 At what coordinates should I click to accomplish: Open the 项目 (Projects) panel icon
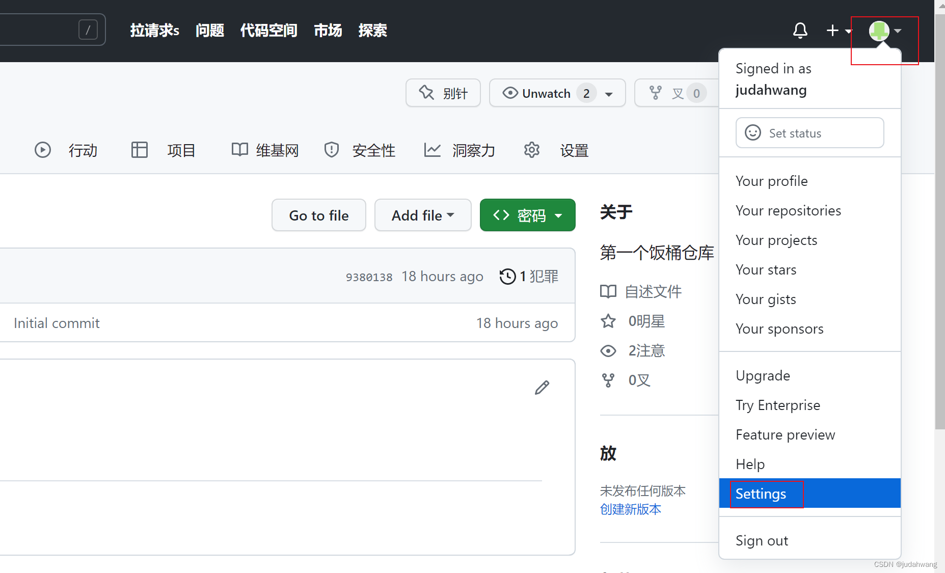click(139, 150)
